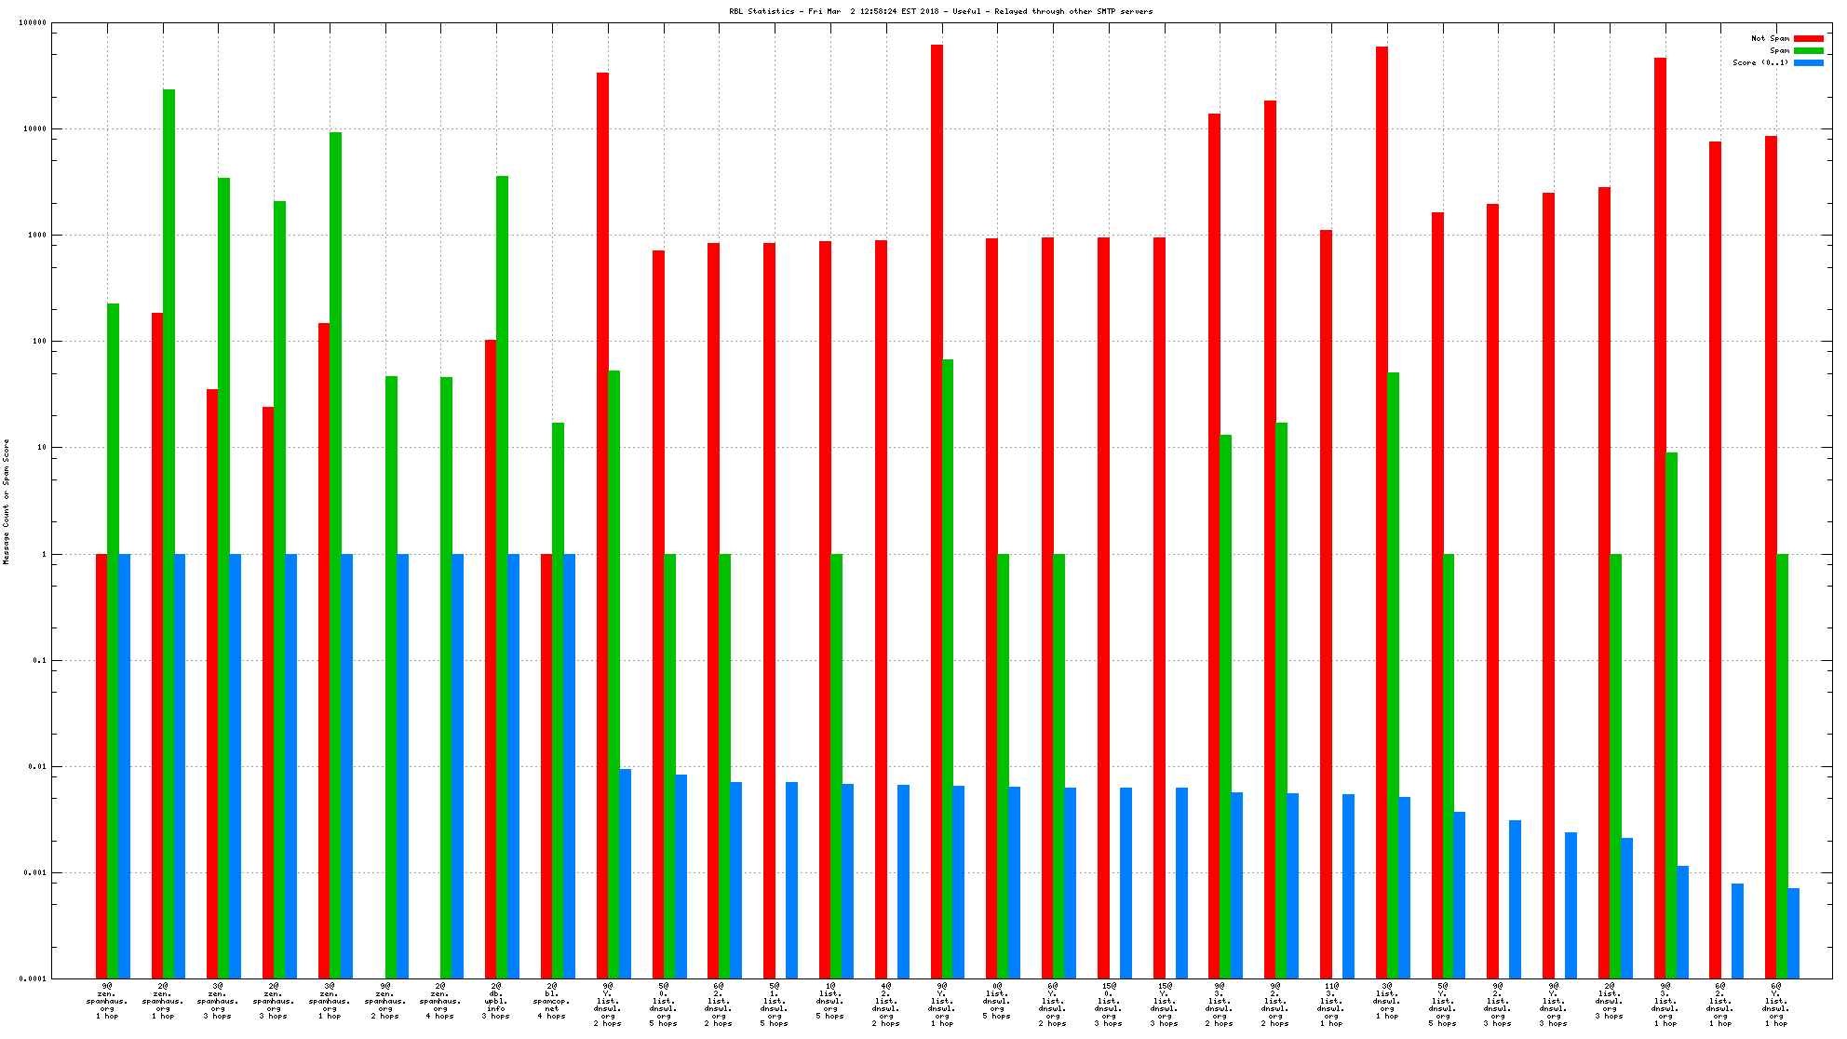Screen dimensions: 1847x1039
Task: Select the 'Not Spam' legend label
Action: (x=1770, y=38)
